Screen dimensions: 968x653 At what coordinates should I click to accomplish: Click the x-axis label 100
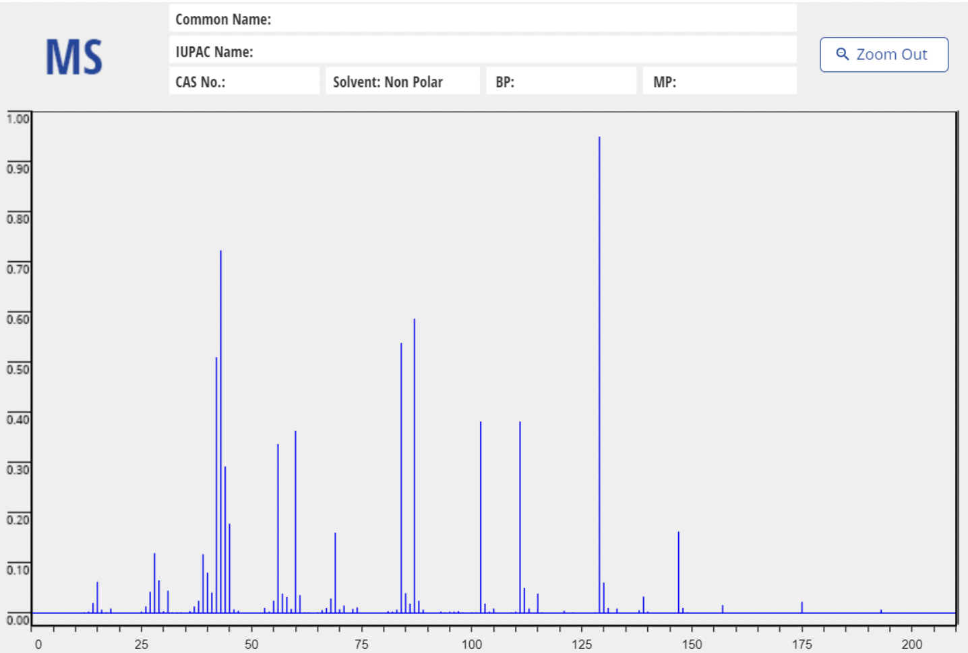472,644
